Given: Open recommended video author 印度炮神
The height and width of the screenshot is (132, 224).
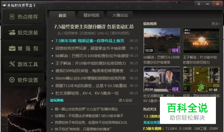Looking at the screenshot, I should 87,33.
